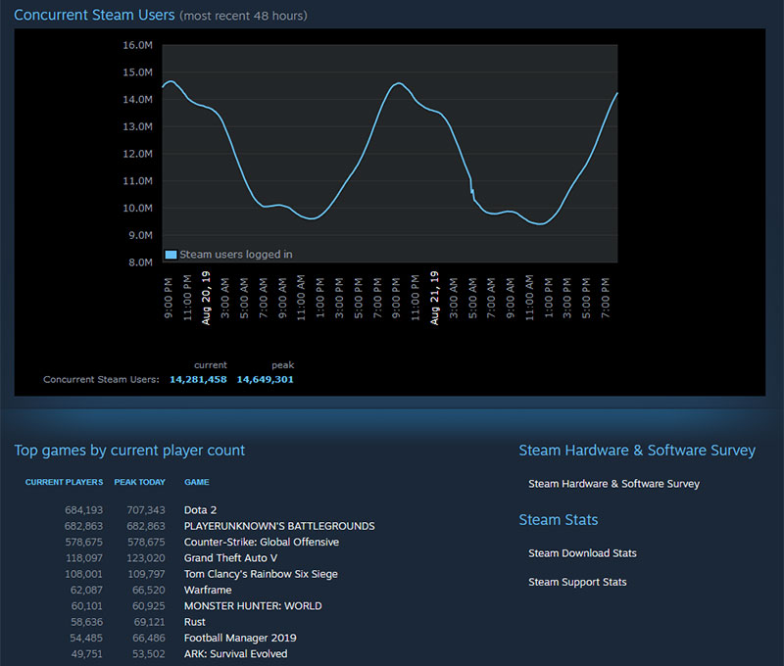Click ARK current players 49,751

click(x=86, y=654)
